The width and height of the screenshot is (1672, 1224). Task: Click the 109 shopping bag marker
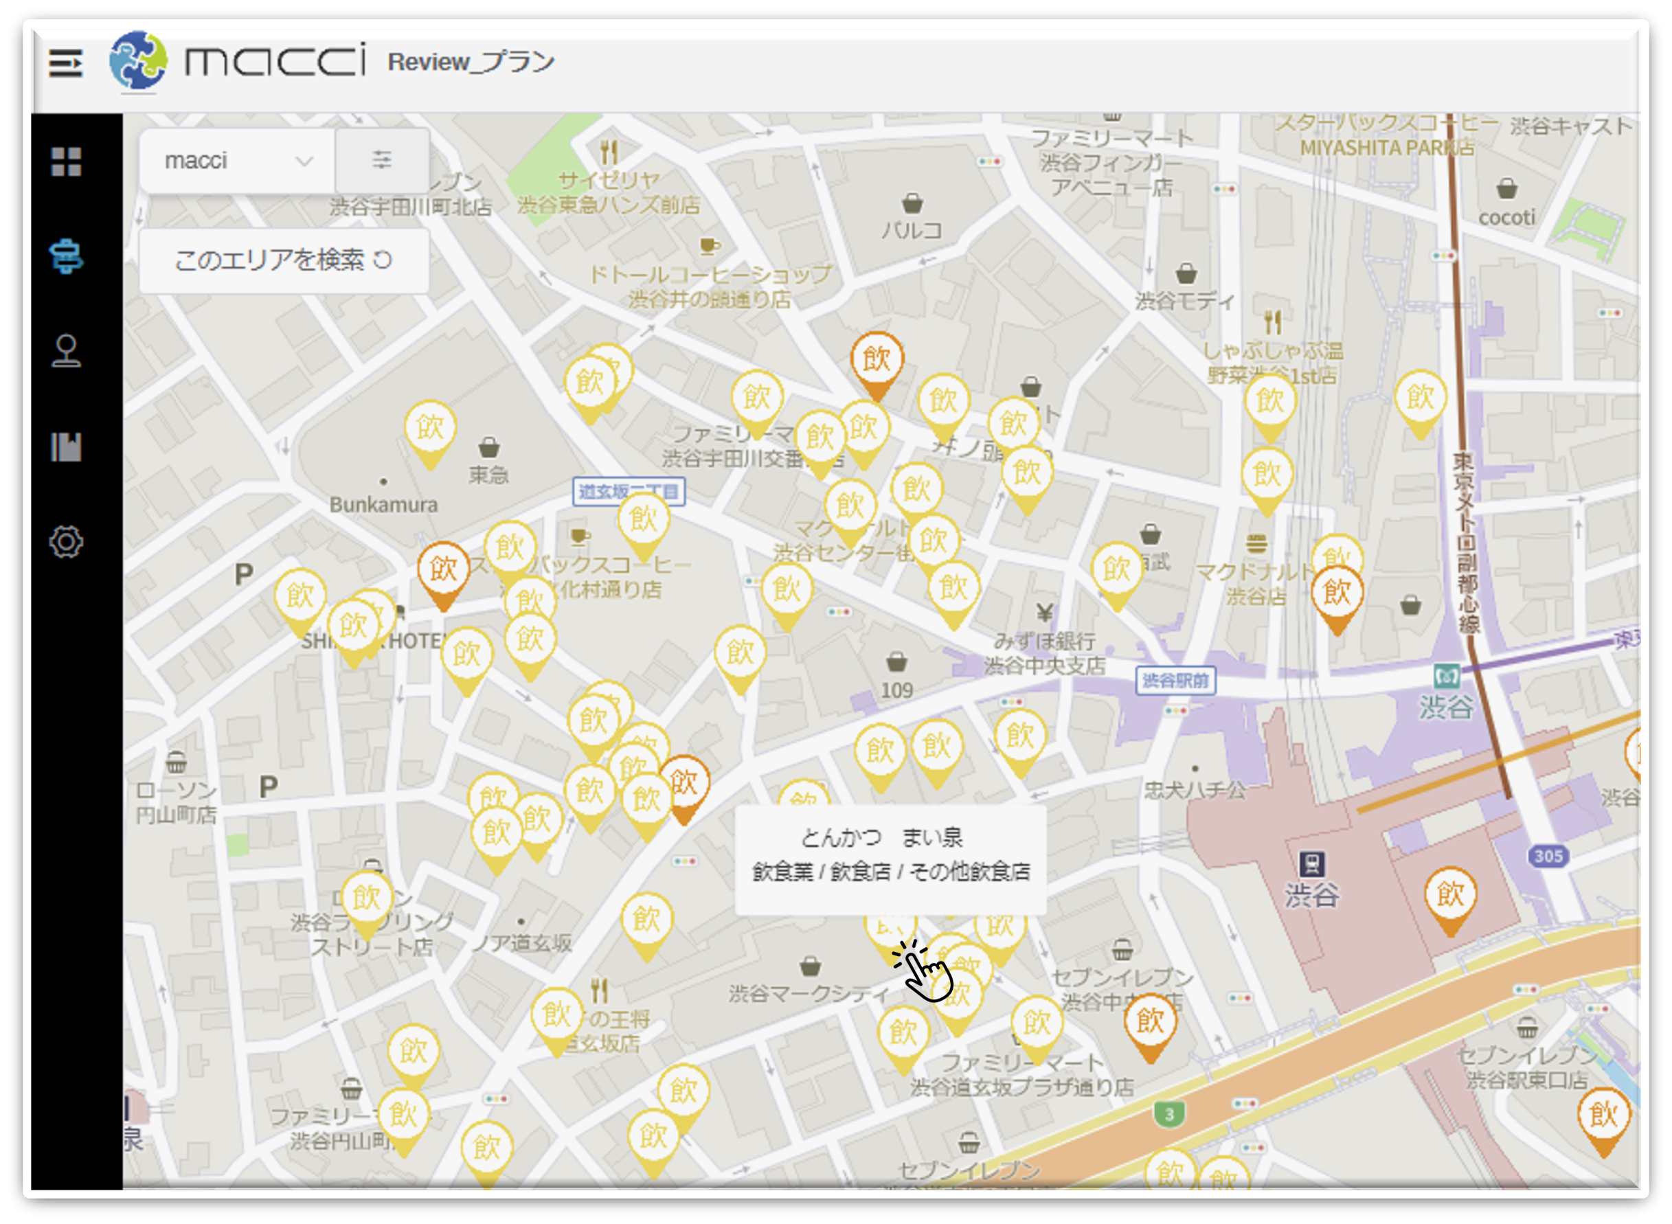pyautogui.click(x=896, y=661)
